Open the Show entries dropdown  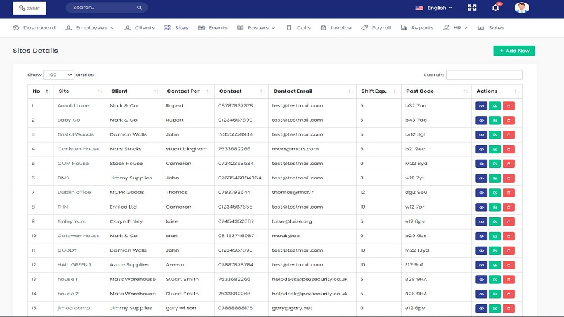(58, 75)
